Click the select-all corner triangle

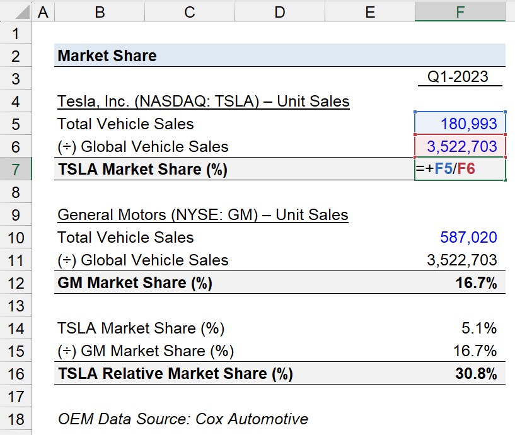22,13
